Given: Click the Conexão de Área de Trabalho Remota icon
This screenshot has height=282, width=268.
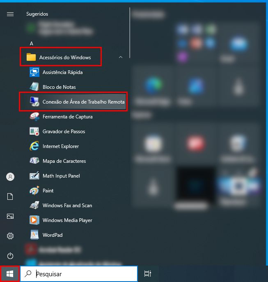Looking at the screenshot, I should pos(34,102).
